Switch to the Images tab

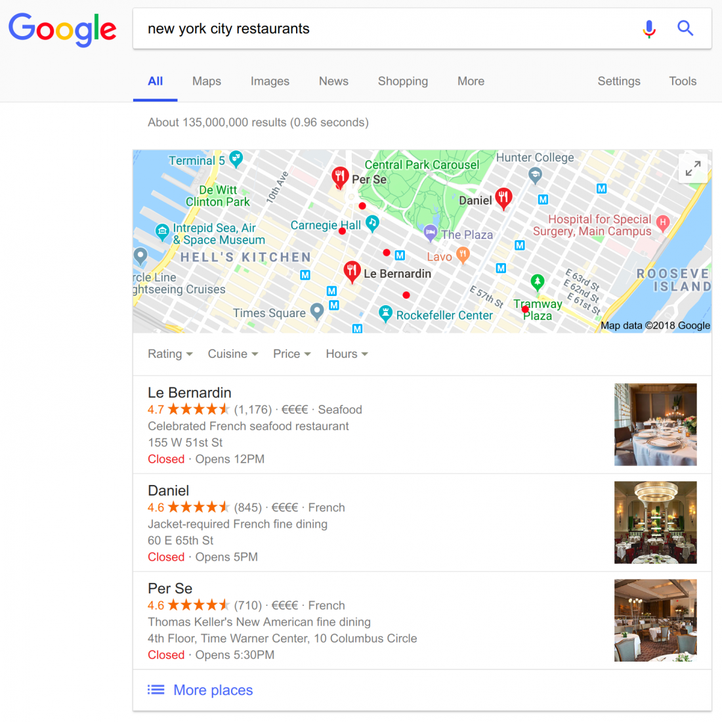[x=270, y=81]
